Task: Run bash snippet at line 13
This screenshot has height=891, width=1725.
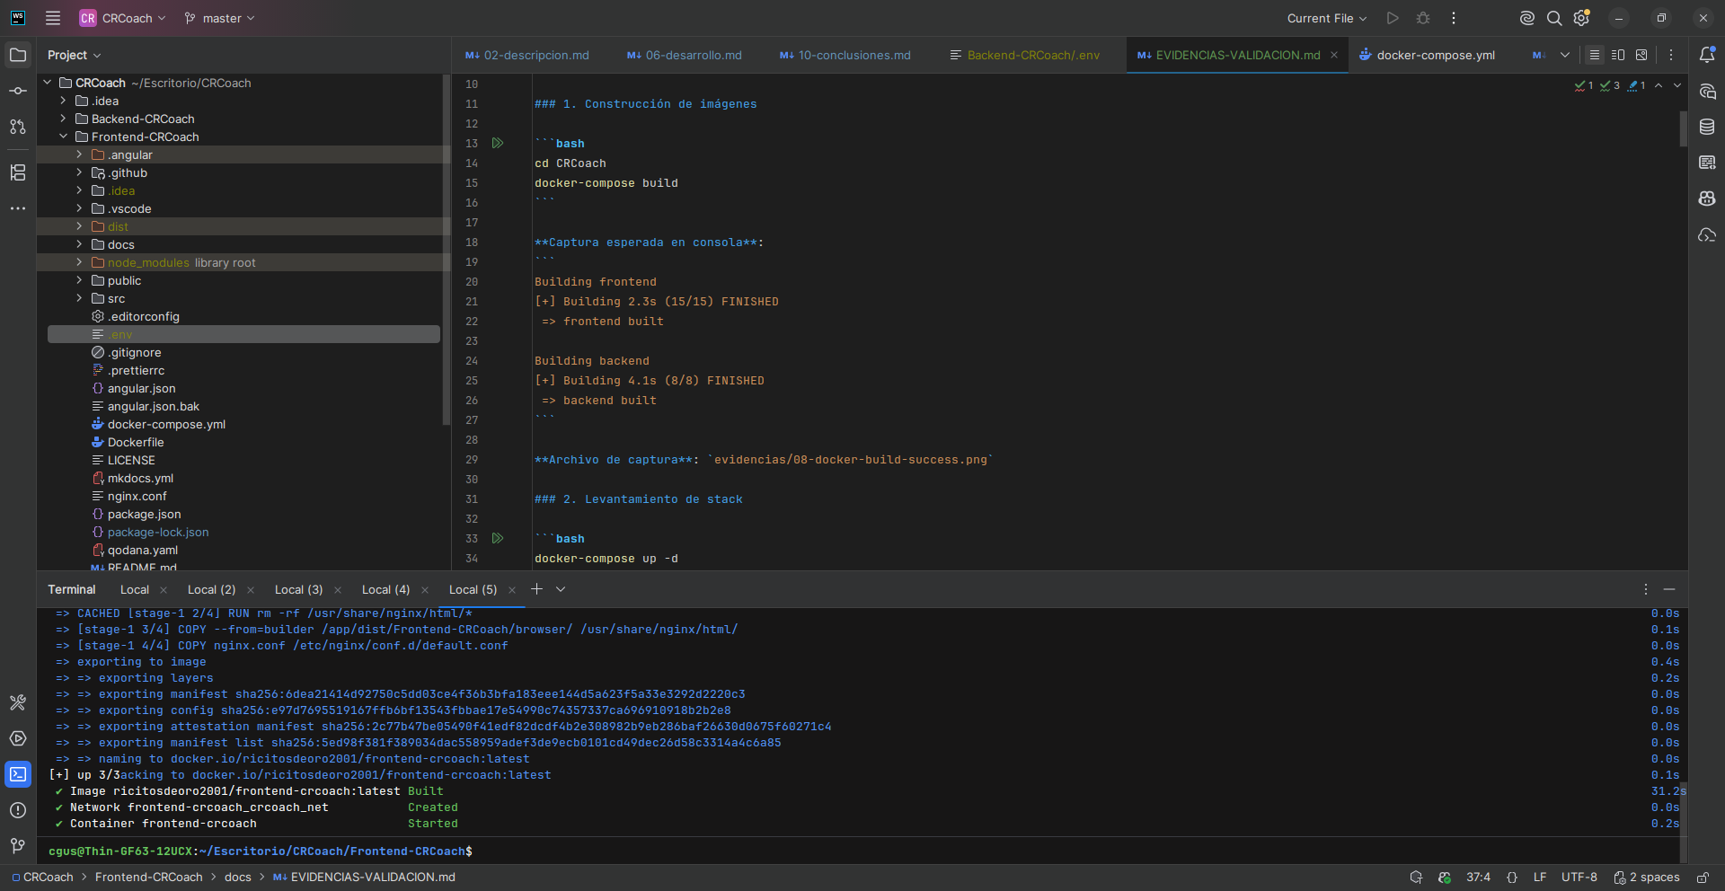Action: point(498,143)
